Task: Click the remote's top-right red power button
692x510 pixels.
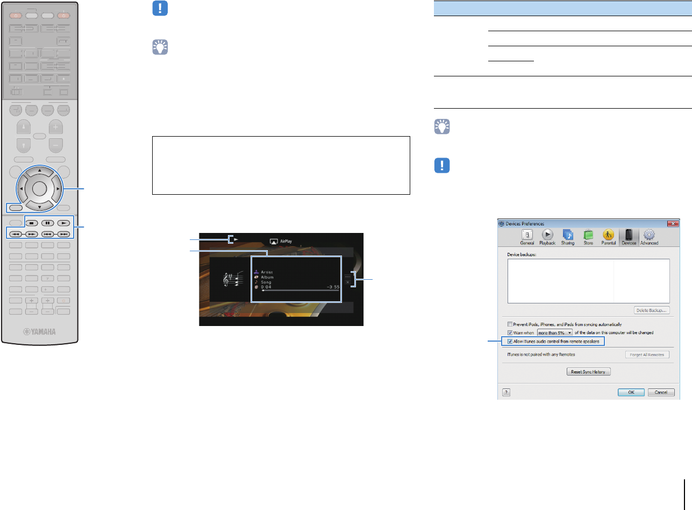Action: [64, 16]
